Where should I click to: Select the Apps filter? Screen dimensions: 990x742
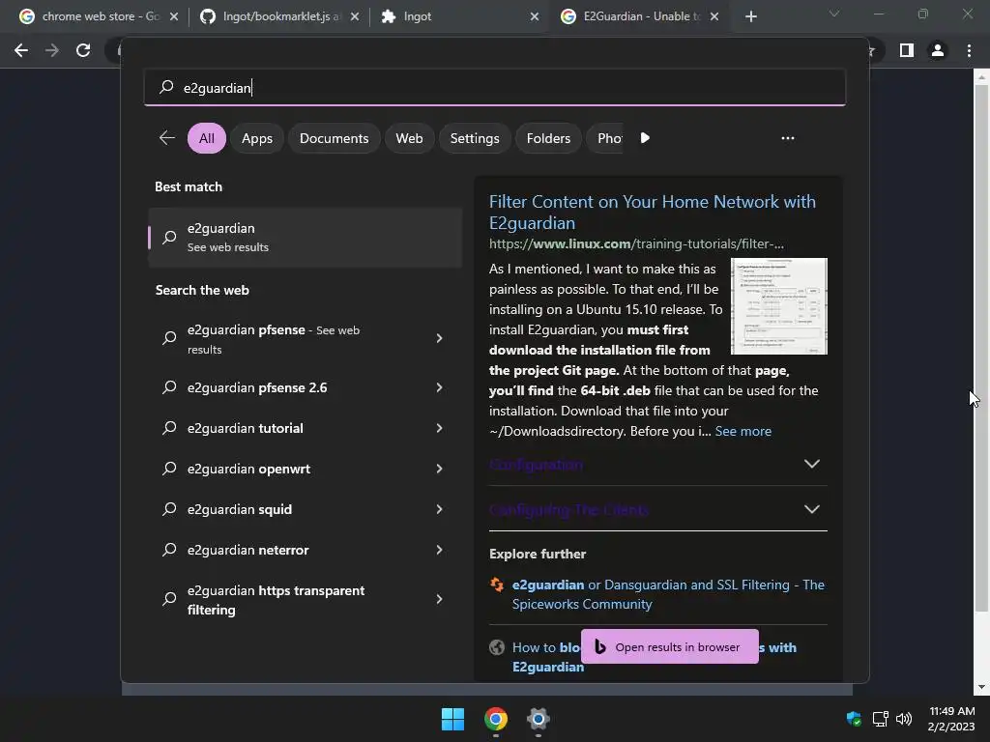pyautogui.click(x=257, y=138)
